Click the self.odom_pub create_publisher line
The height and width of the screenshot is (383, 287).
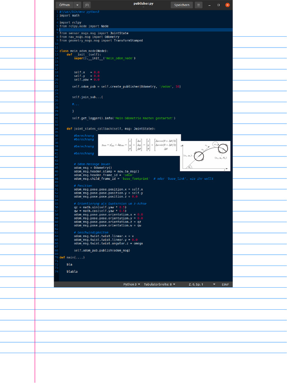point(126,86)
